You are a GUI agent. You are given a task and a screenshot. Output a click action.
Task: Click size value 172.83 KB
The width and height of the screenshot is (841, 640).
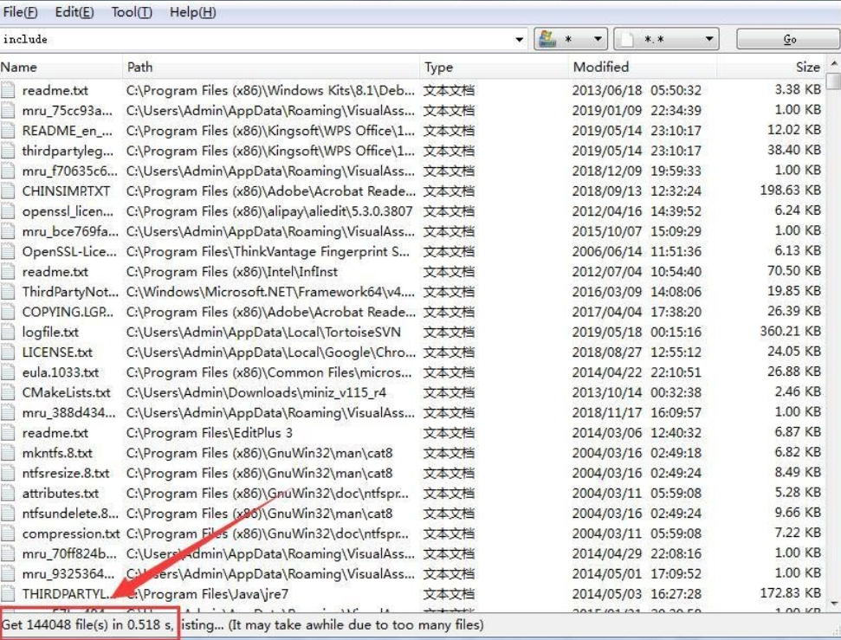pos(791,592)
